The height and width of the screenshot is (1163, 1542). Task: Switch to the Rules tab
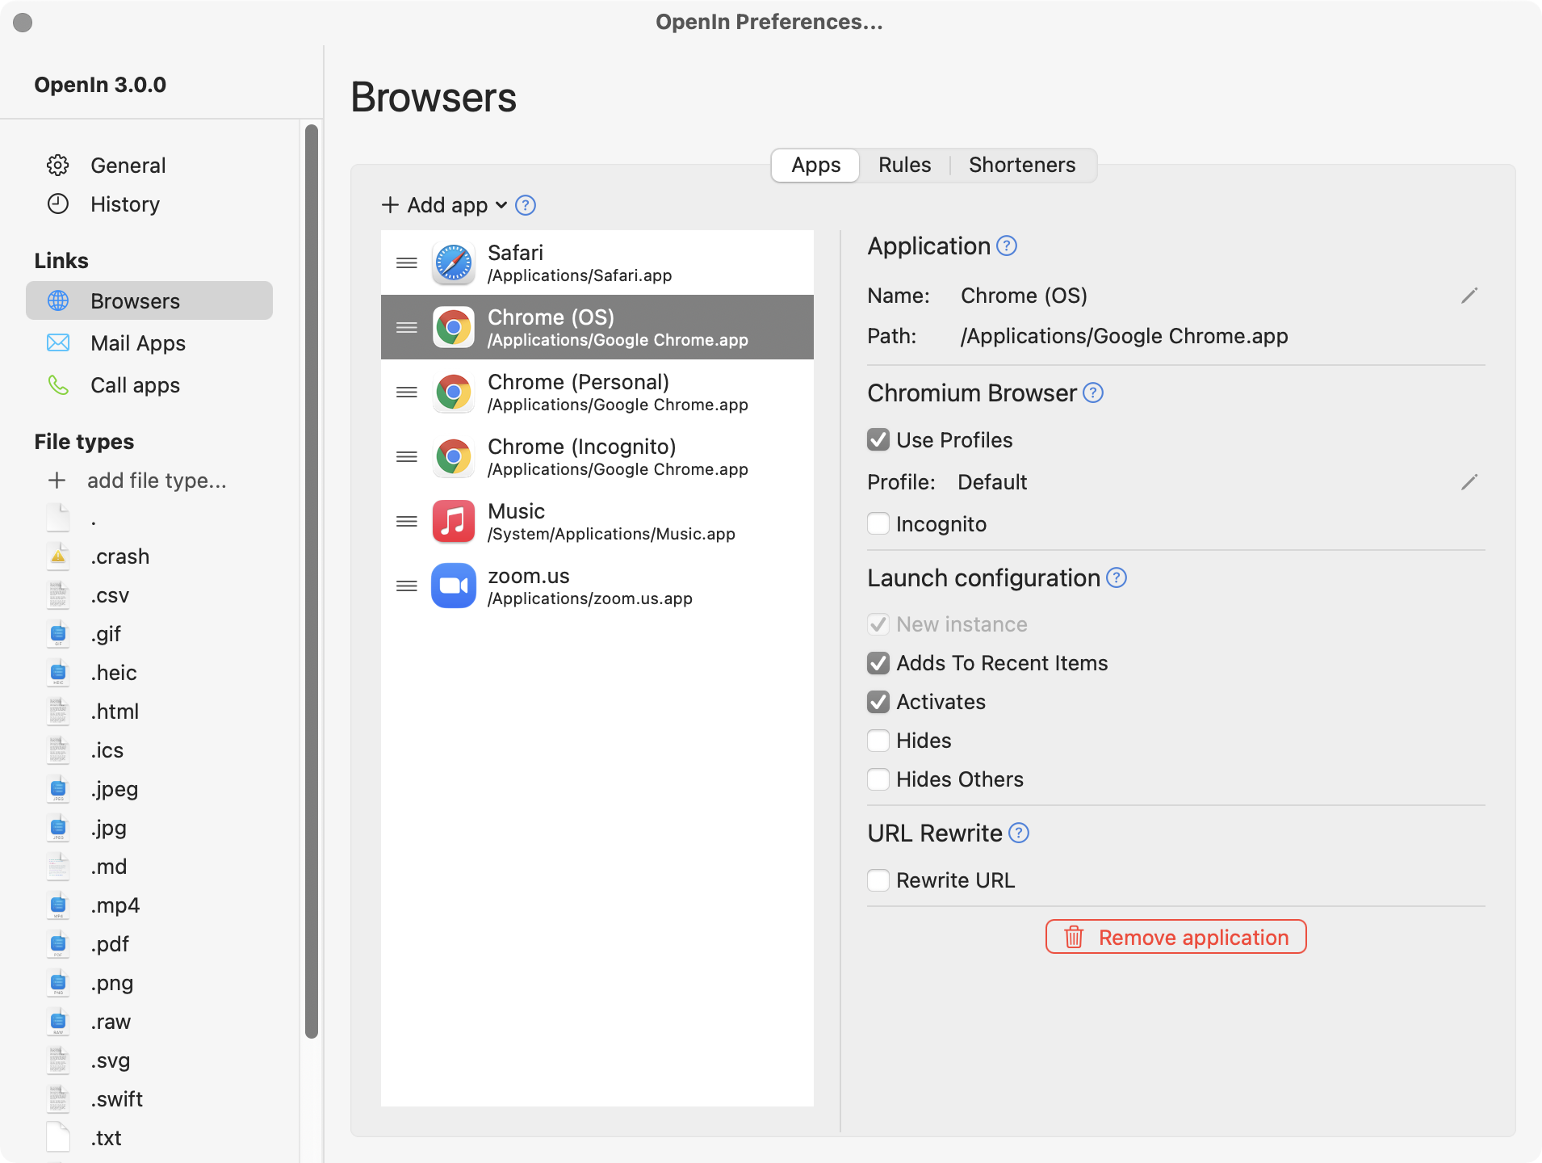(x=904, y=165)
